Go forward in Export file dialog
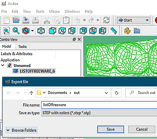This screenshot has height=139, width=157. coord(17,93)
